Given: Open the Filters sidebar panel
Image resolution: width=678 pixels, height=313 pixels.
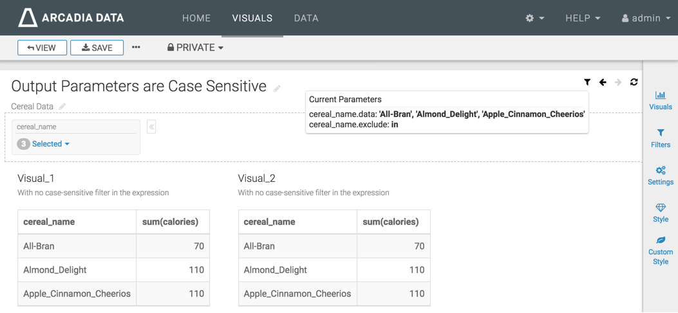Looking at the screenshot, I should coord(660,138).
